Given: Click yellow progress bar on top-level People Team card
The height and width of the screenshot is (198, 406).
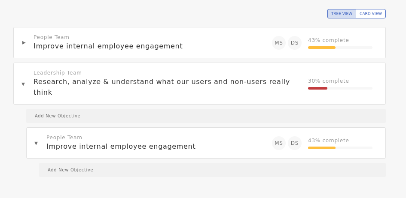Looking at the screenshot, I should (322, 48).
